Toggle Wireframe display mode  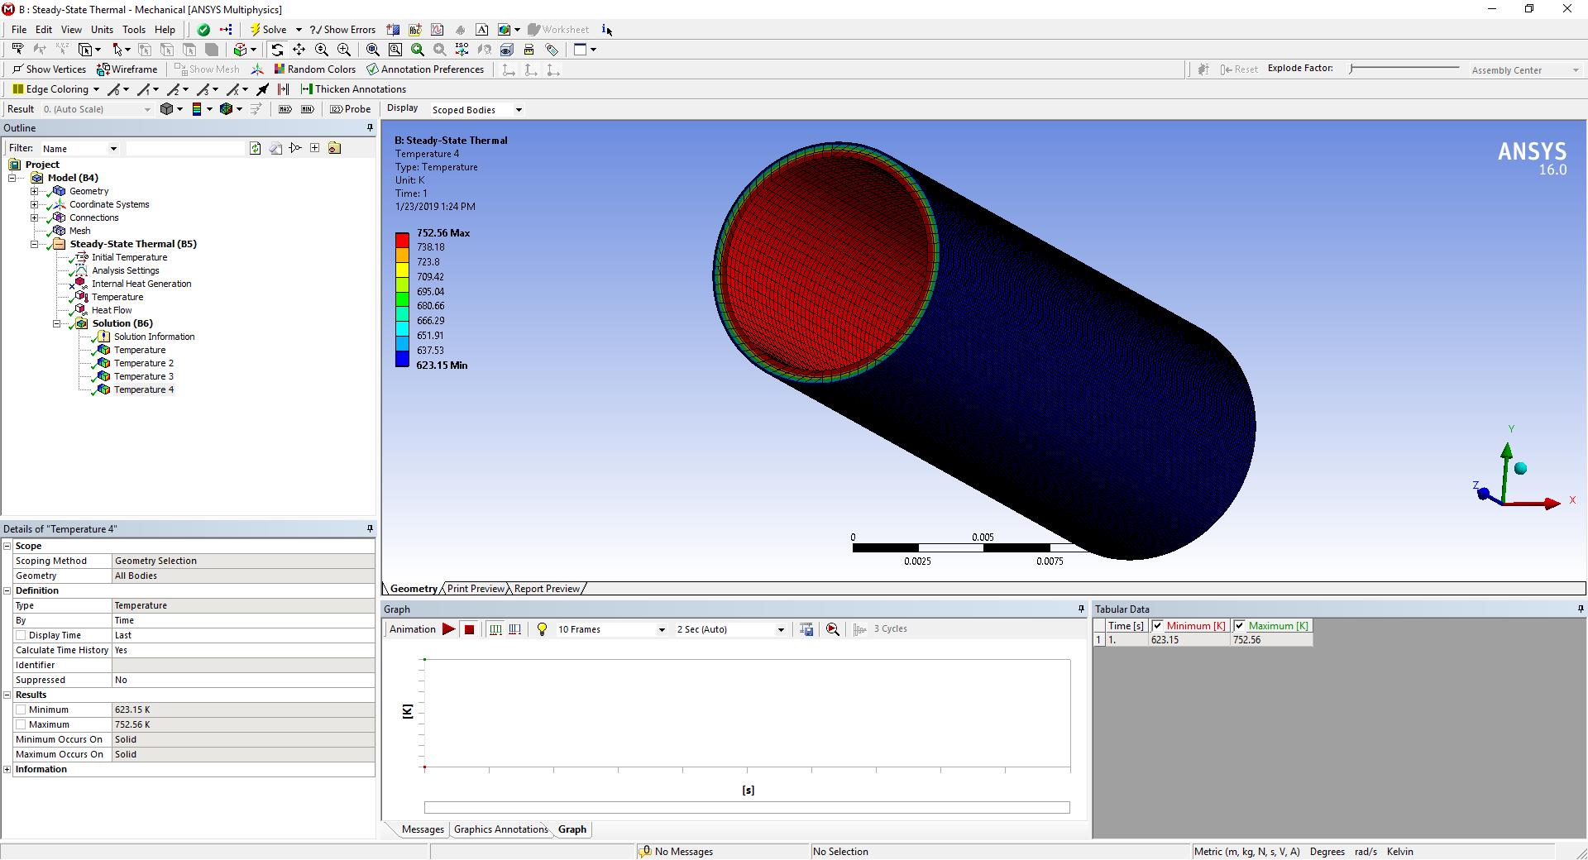pos(127,69)
